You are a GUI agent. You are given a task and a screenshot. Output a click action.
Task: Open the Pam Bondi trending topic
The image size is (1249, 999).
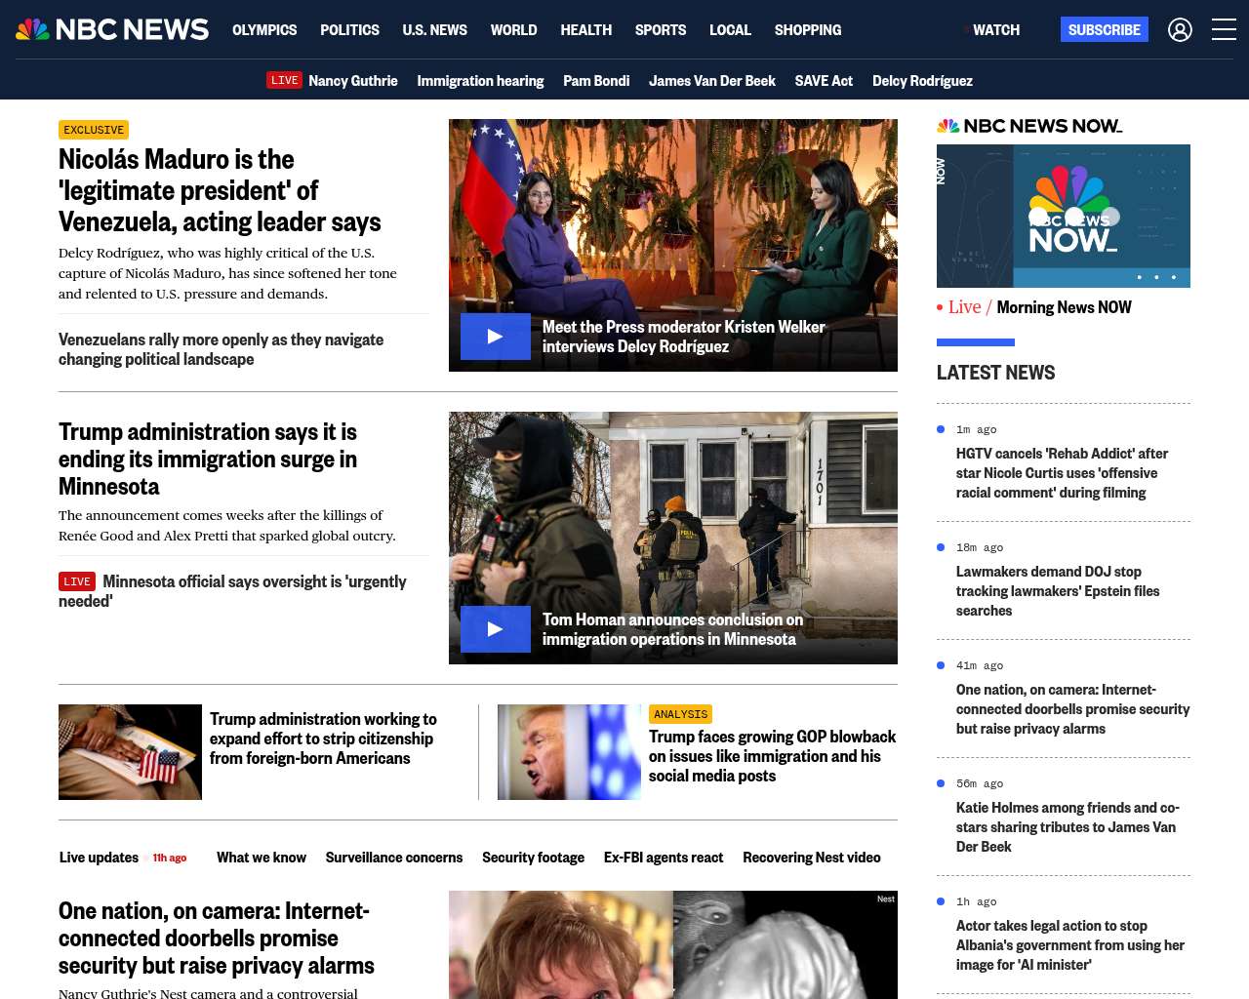pos(596,81)
